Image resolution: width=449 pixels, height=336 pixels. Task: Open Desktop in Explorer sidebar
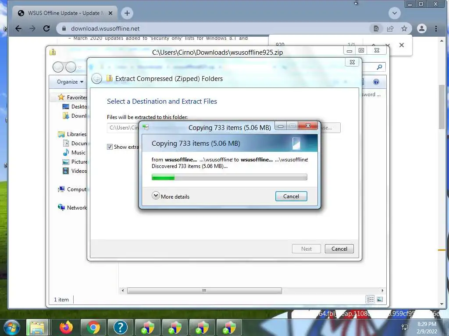75,107
